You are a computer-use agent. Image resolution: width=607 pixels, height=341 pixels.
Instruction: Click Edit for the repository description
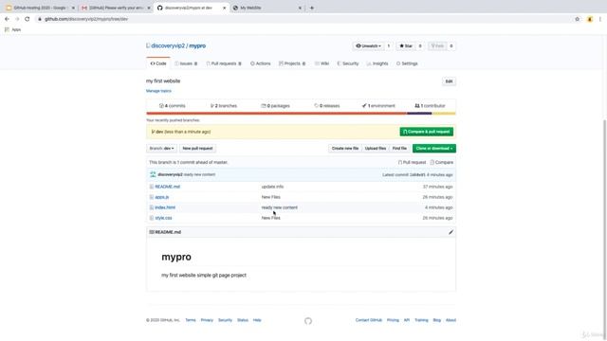click(x=449, y=81)
